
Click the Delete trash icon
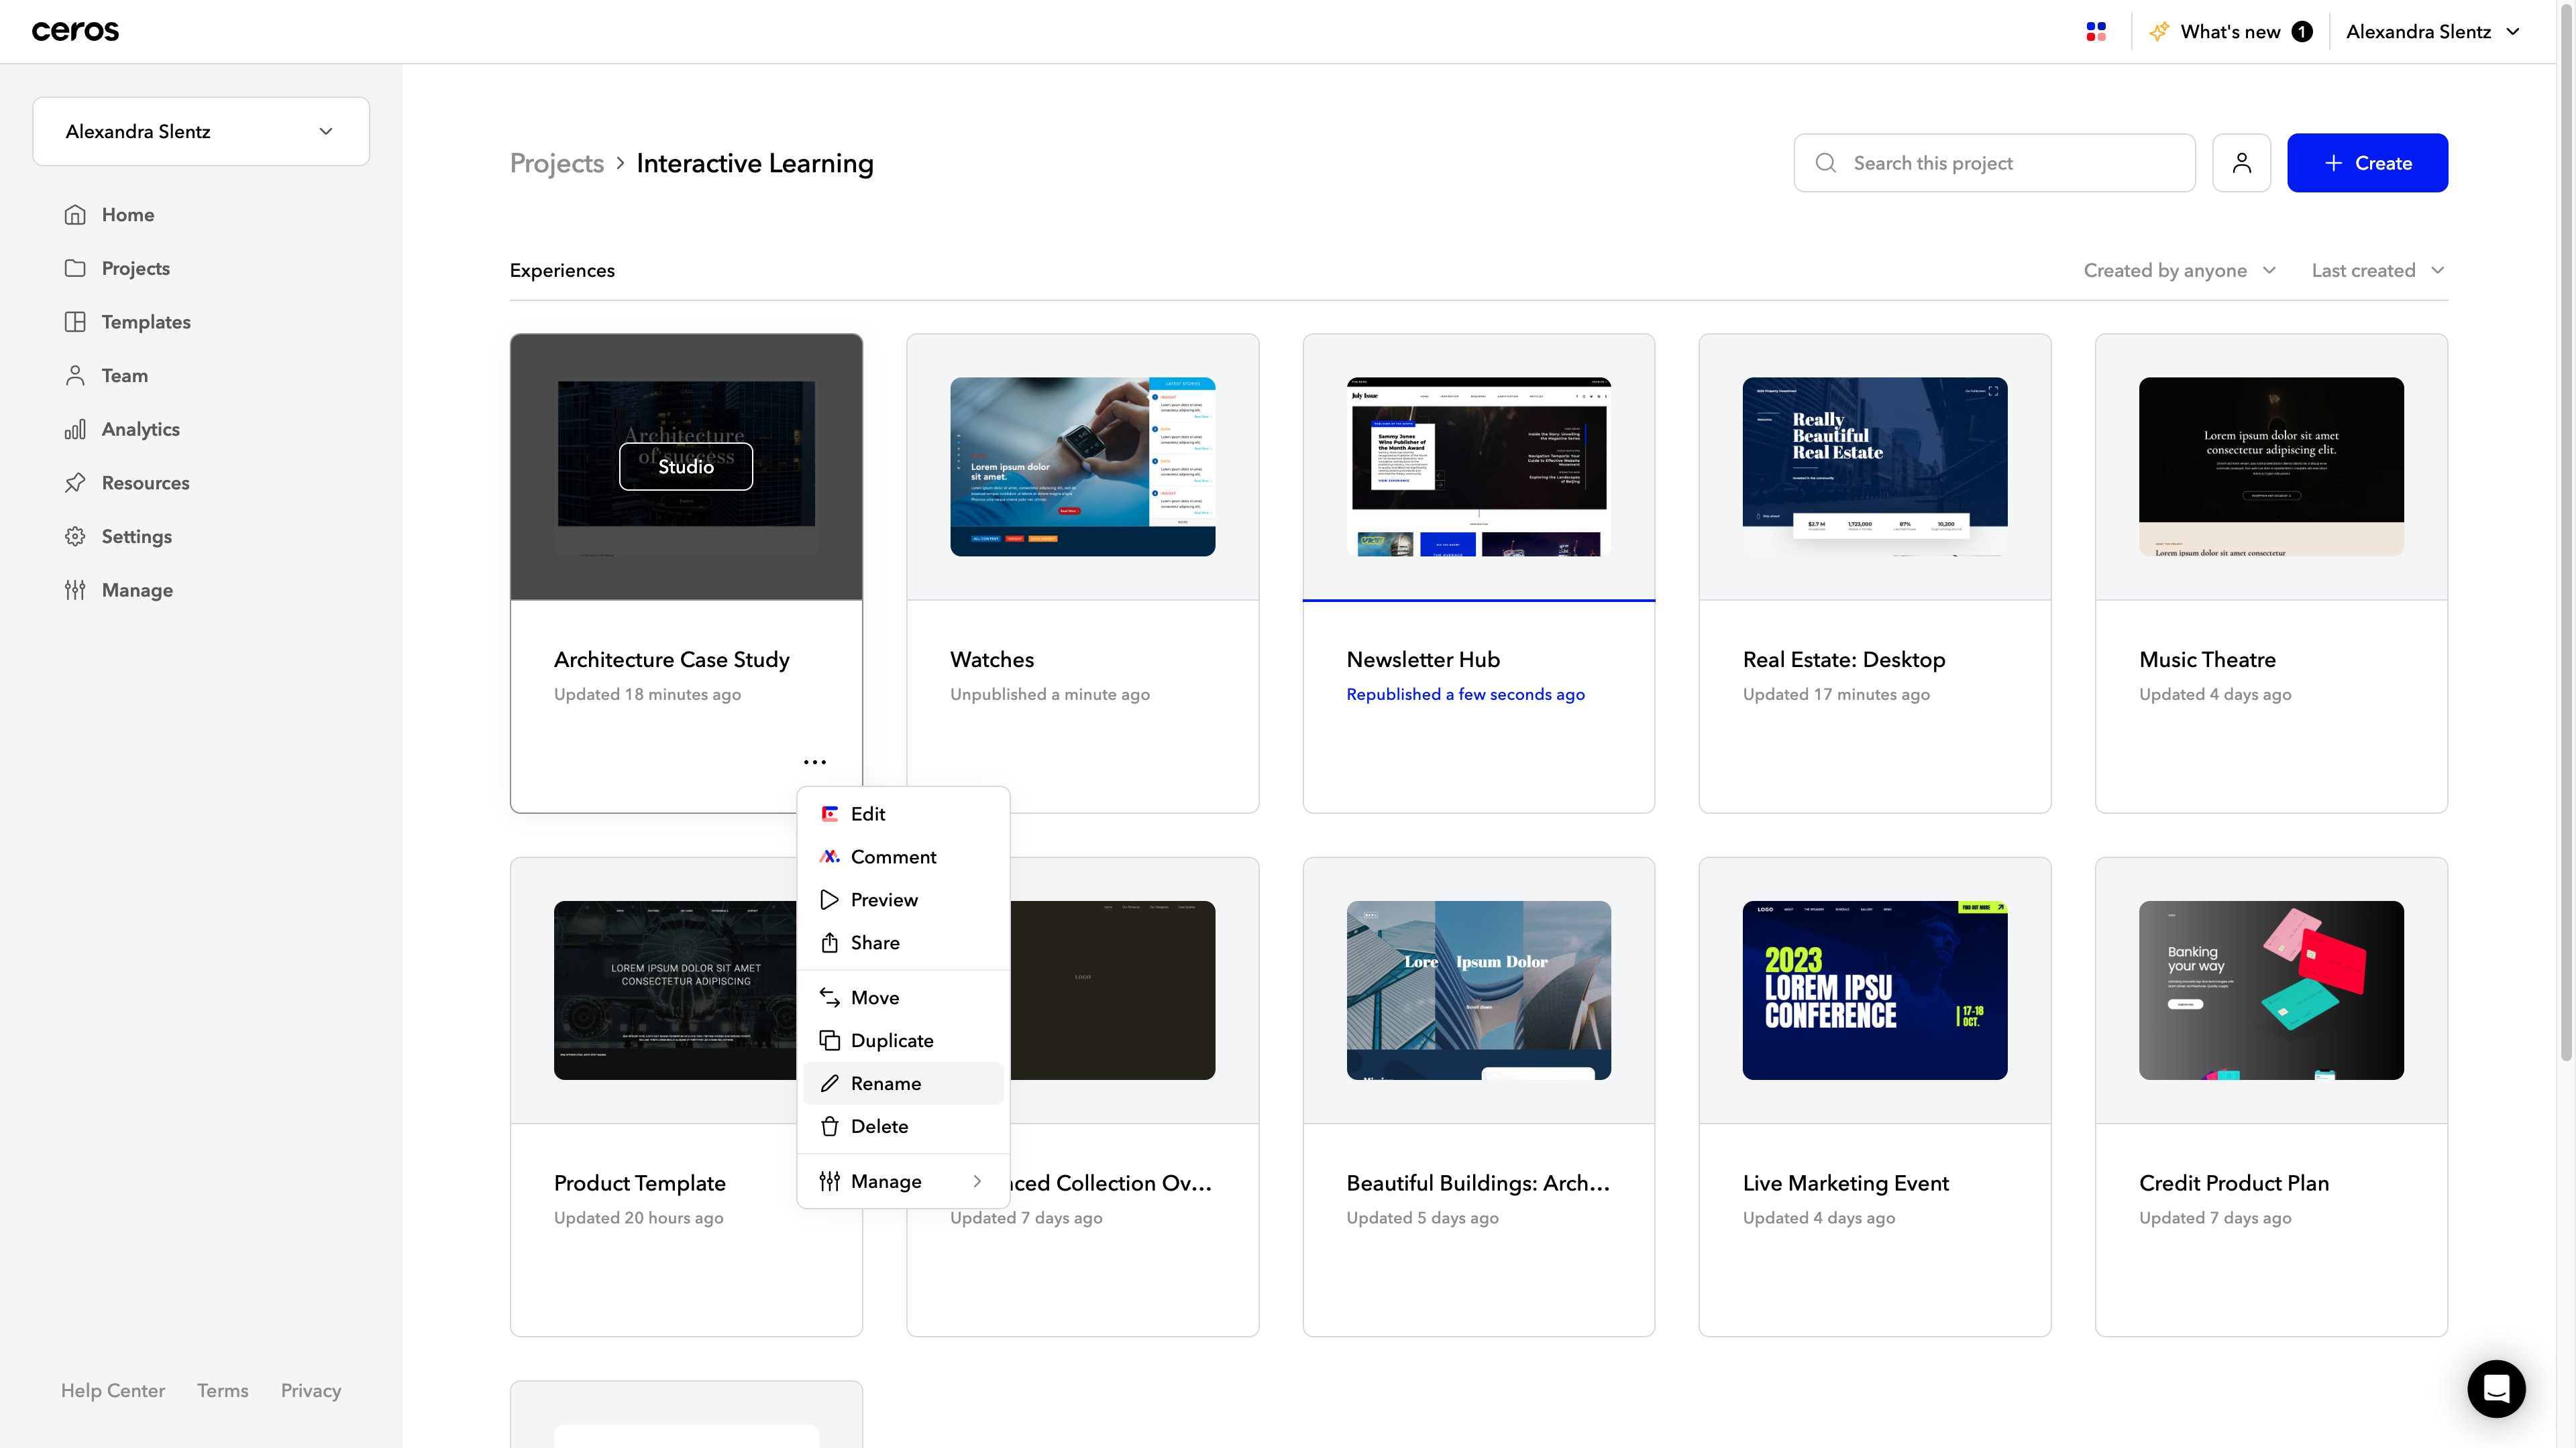pos(829,1126)
